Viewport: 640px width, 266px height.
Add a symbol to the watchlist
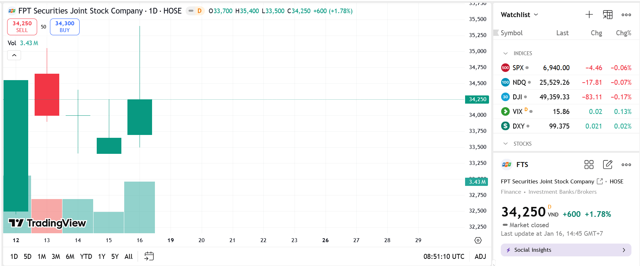click(x=589, y=15)
